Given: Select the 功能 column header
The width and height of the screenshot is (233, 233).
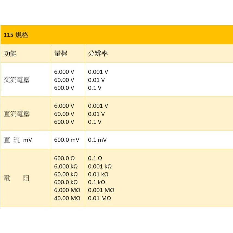Looking at the screenshot, I should coord(10,54).
